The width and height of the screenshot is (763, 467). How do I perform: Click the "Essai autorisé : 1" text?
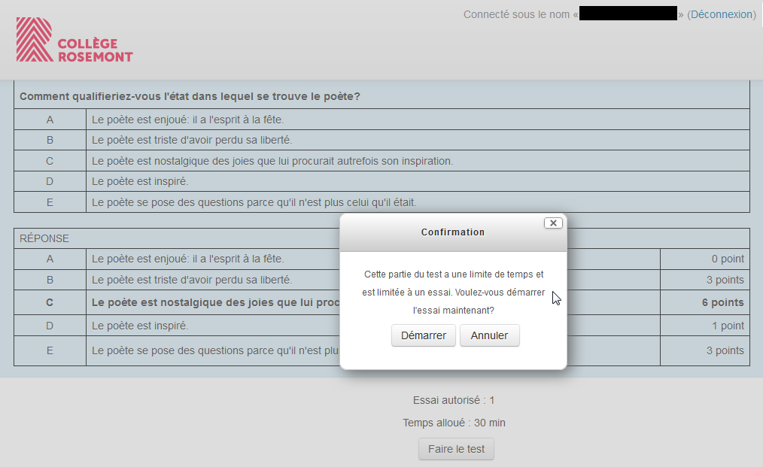(454, 400)
